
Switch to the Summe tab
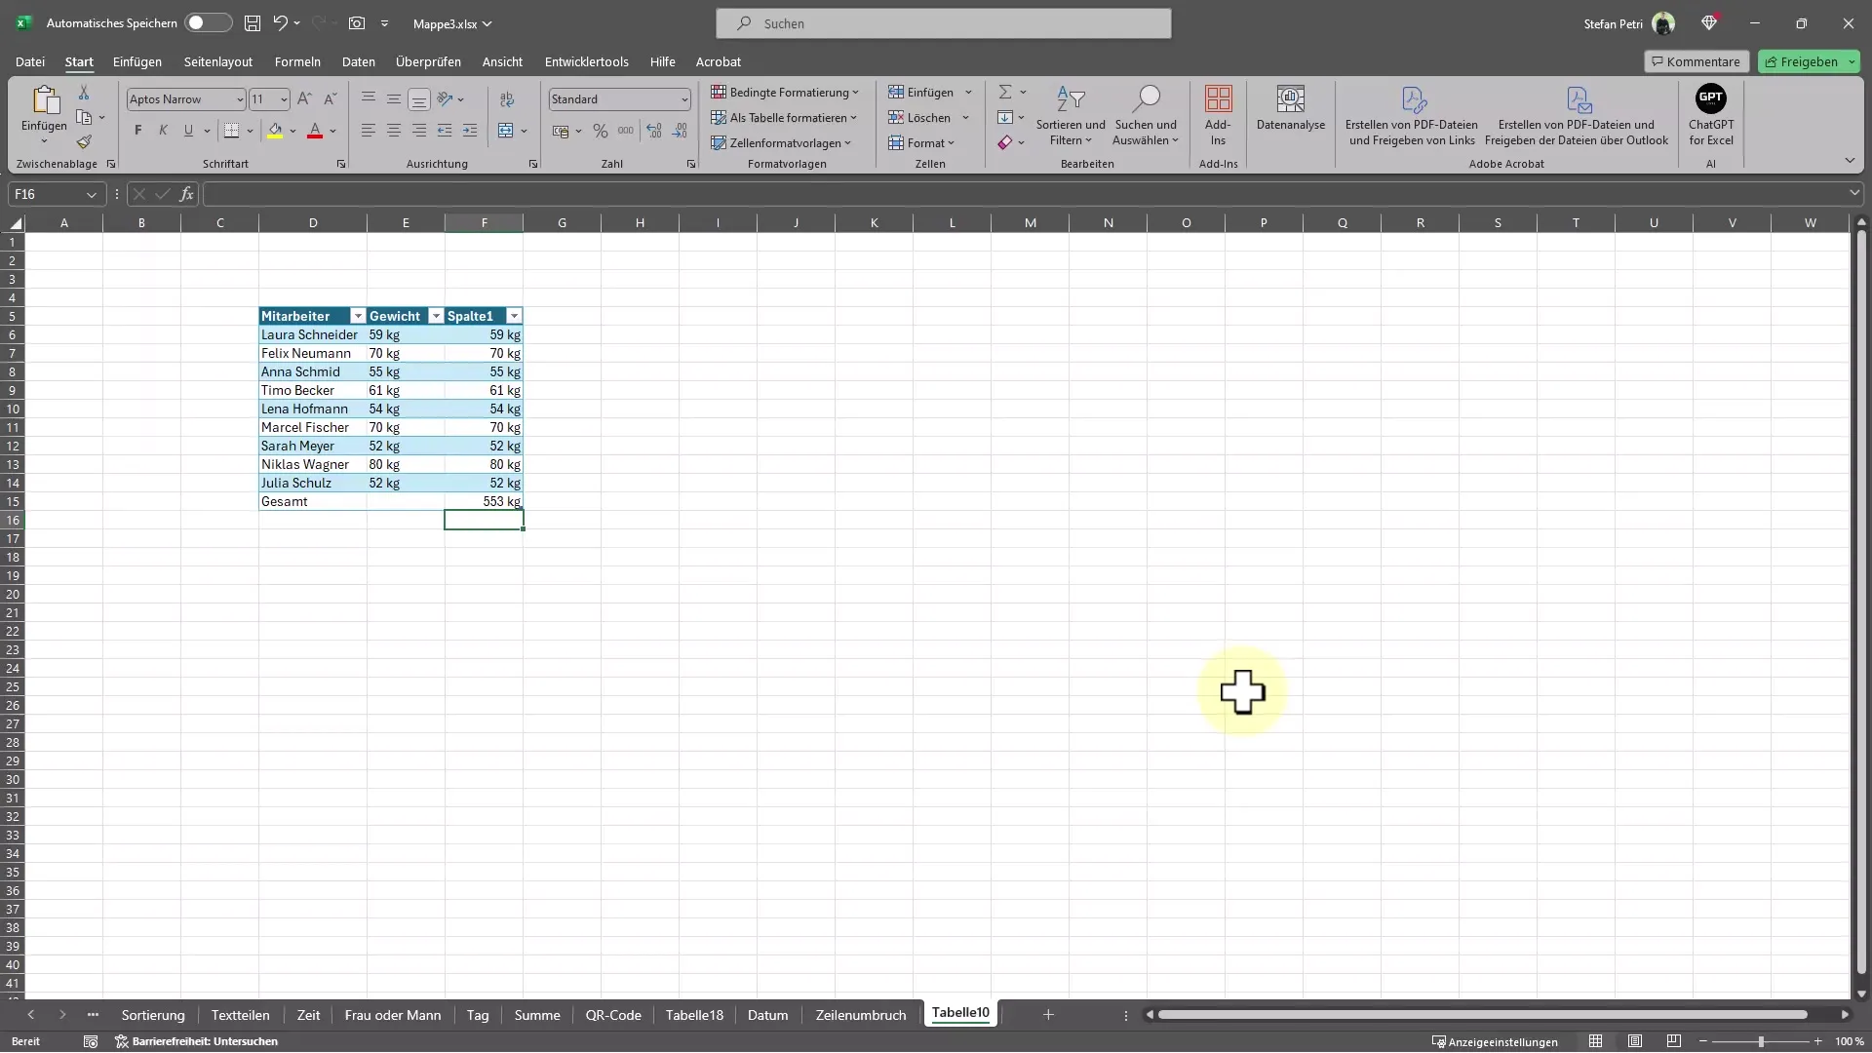536,1014
